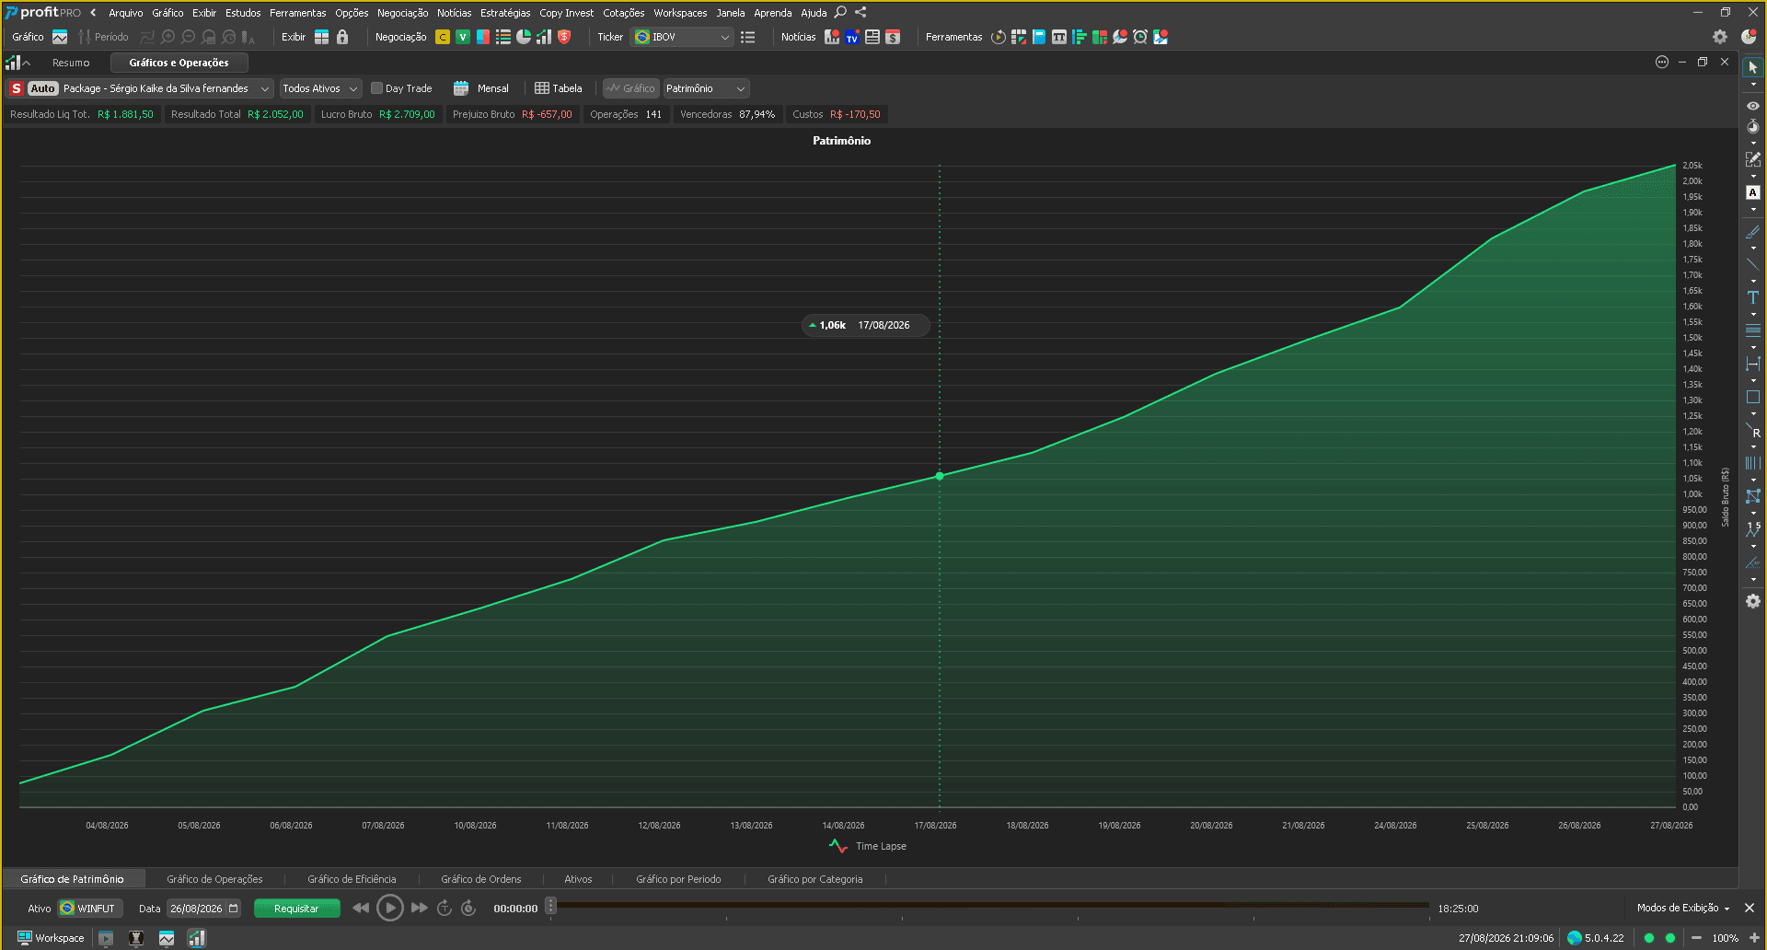Open the calendar icon next to Mensal
This screenshot has height=950, width=1767.
[x=461, y=88]
